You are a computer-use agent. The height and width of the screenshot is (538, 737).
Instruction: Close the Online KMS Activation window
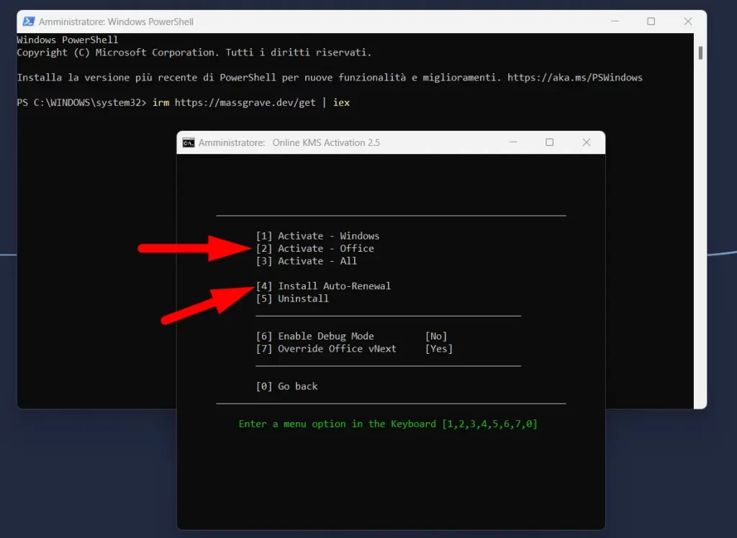click(x=586, y=142)
